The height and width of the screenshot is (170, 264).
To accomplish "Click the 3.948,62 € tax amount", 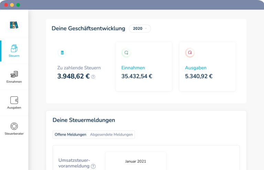I will click(73, 76).
